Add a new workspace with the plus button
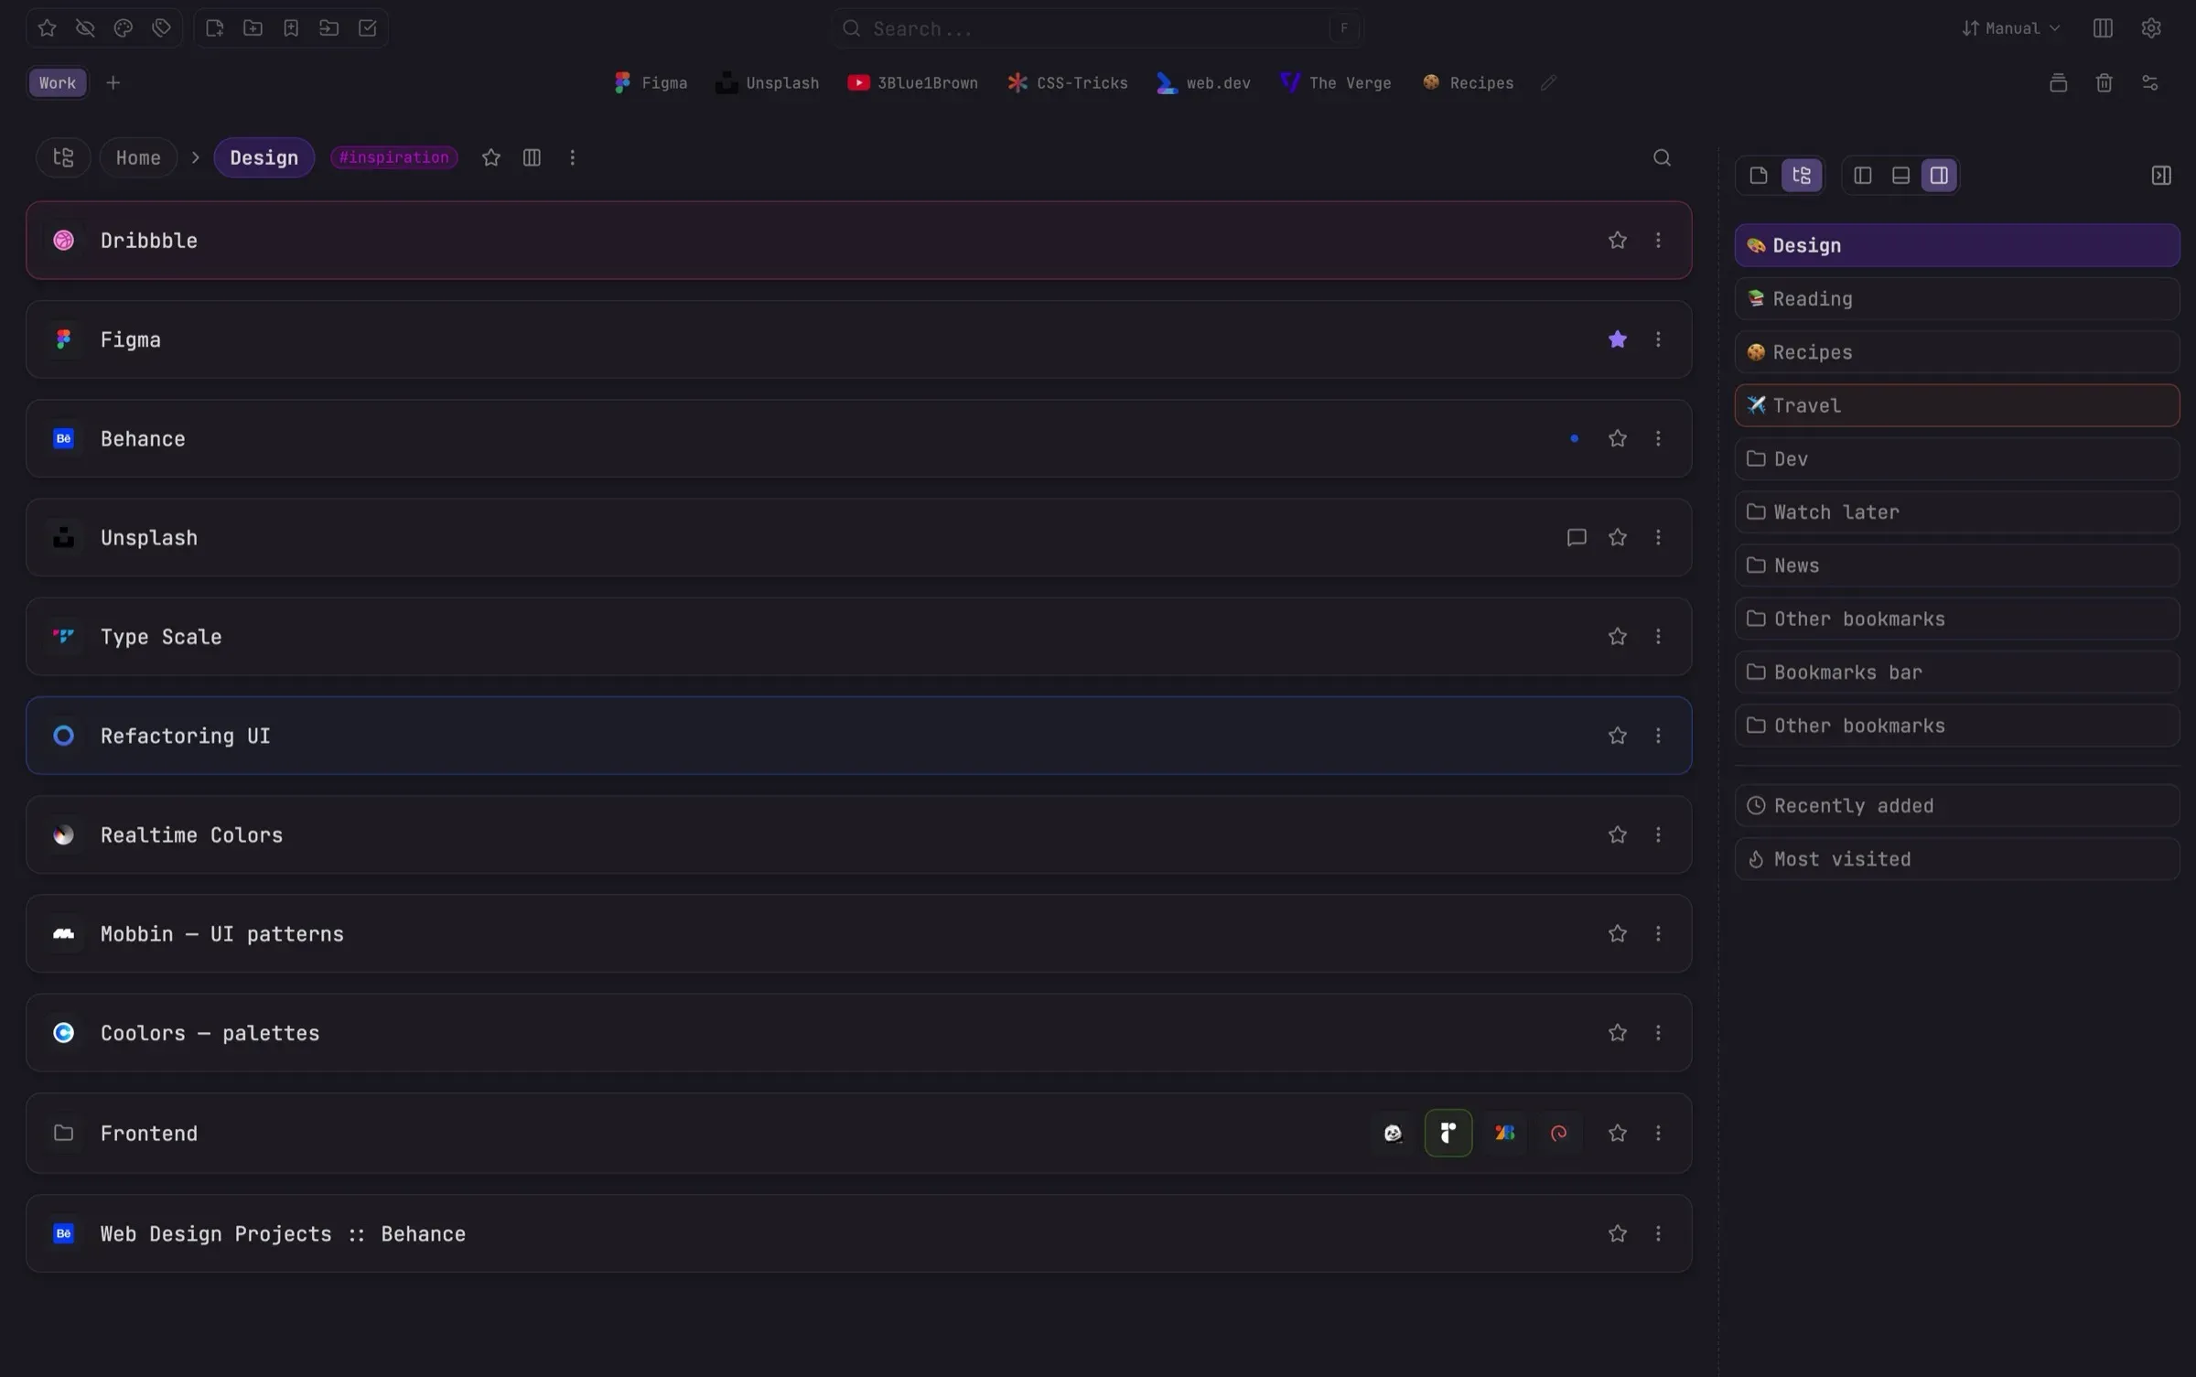The width and height of the screenshot is (2196, 1377). (113, 83)
